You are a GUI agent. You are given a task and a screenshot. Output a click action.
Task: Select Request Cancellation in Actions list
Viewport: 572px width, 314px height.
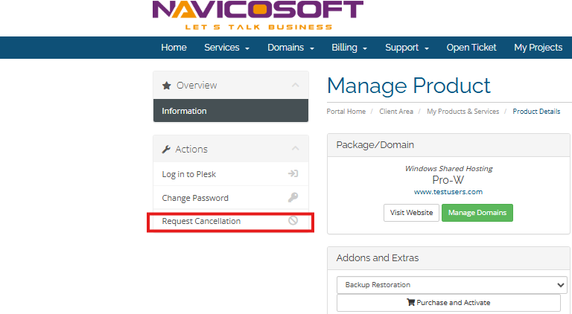point(201,221)
